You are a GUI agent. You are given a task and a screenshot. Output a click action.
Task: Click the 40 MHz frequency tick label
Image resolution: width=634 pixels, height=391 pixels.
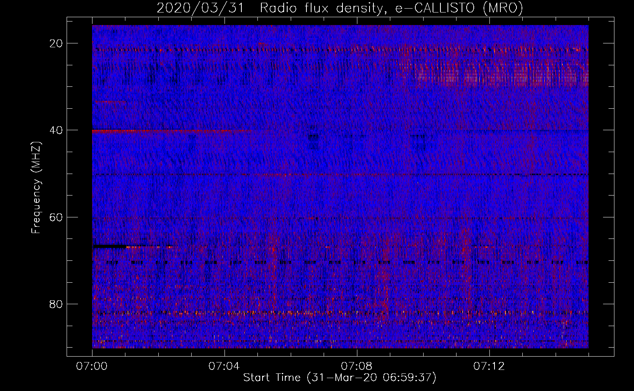point(56,130)
